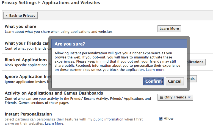Click the Confirm button in the dialog
Image resolution: width=213 pixels, height=134 pixels.
pyautogui.click(x=154, y=81)
